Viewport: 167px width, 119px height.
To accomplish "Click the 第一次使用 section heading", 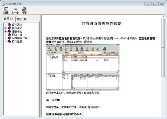I will point(53,100).
